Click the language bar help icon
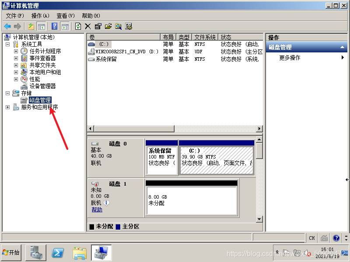 pos(336,238)
